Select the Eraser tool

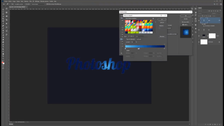click(3, 35)
